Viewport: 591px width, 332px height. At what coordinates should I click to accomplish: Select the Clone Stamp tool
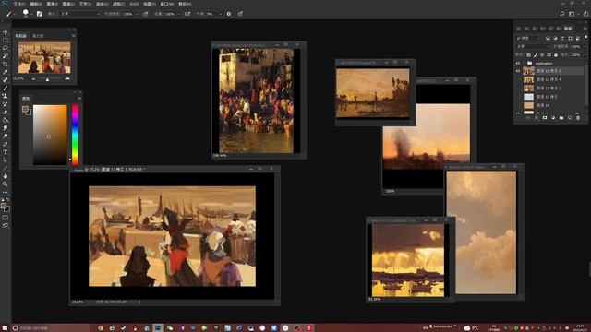click(x=6, y=96)
